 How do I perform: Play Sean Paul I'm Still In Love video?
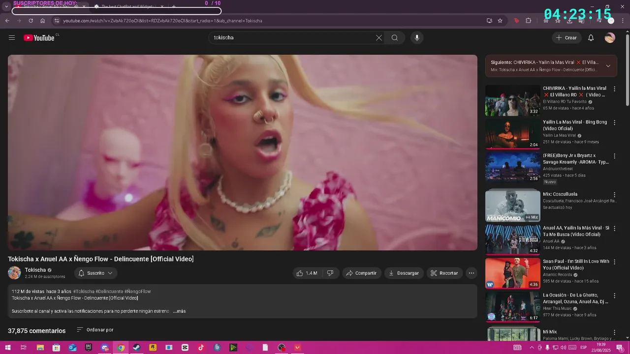[513, 273]
